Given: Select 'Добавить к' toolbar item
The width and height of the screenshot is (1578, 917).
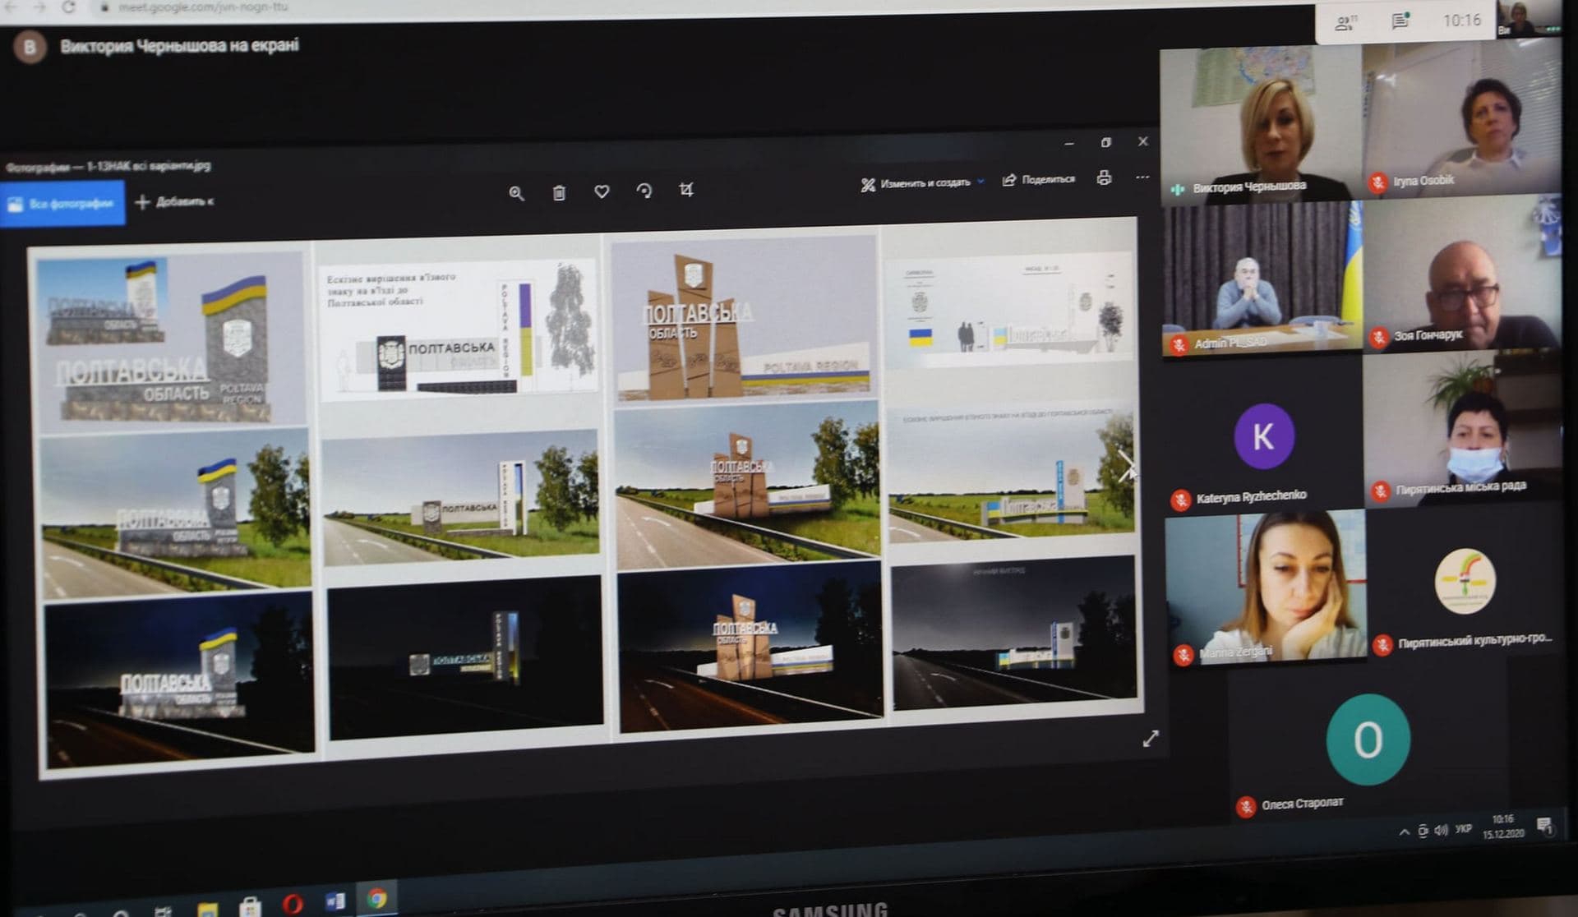Looking at the screenshot, I should coord(174,201).
